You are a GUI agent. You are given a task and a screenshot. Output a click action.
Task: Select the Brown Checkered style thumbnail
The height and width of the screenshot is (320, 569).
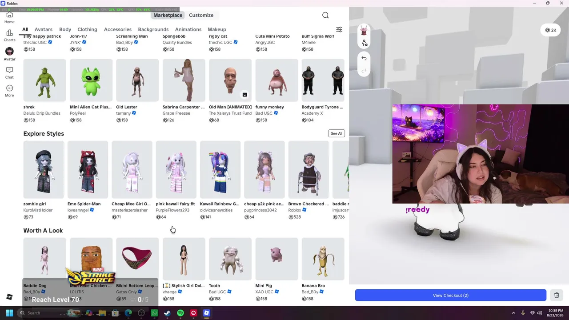309,169
